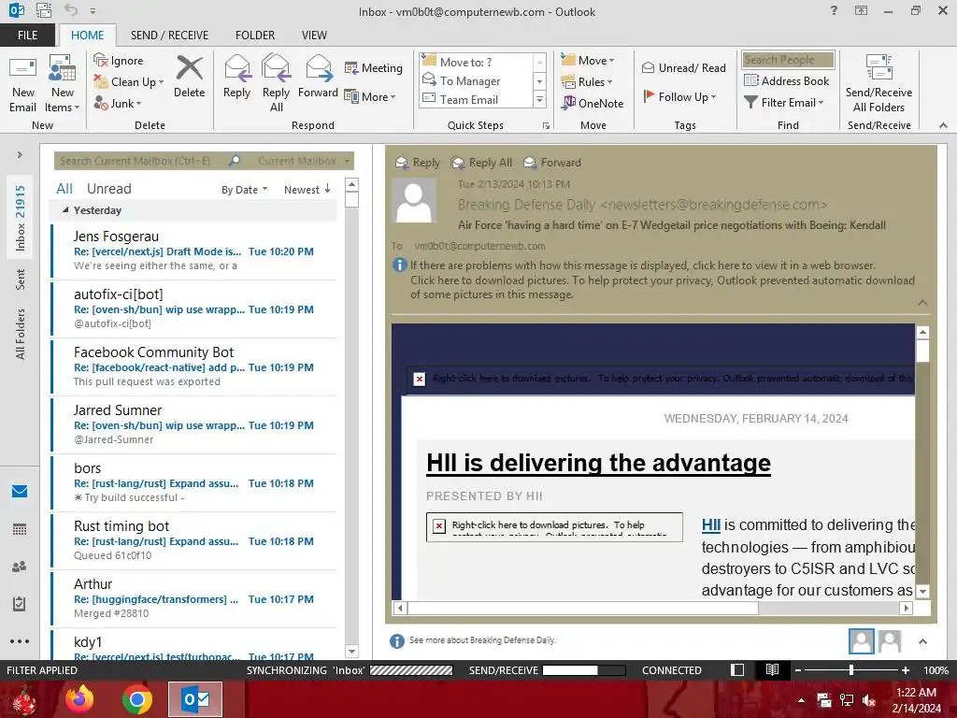Click Reply All in the reading pane
The height and width of the screenshot is (718, 957).
[x=481, y=163]
